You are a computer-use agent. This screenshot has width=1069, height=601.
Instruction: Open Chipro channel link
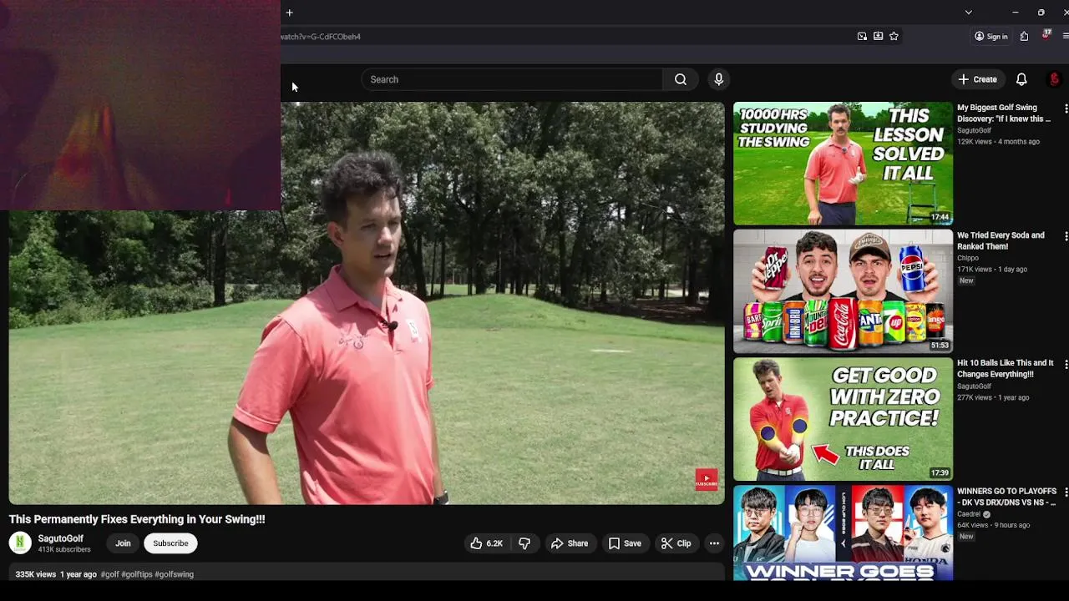click(968, 258)
